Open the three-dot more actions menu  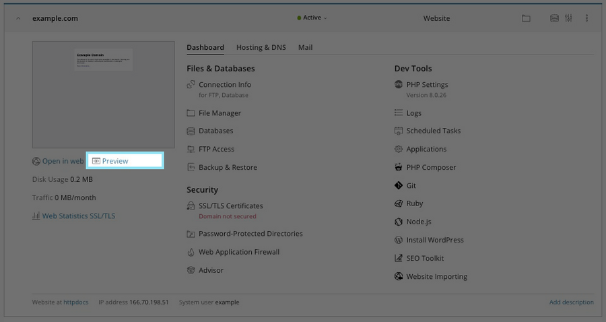tap(586, 18)
